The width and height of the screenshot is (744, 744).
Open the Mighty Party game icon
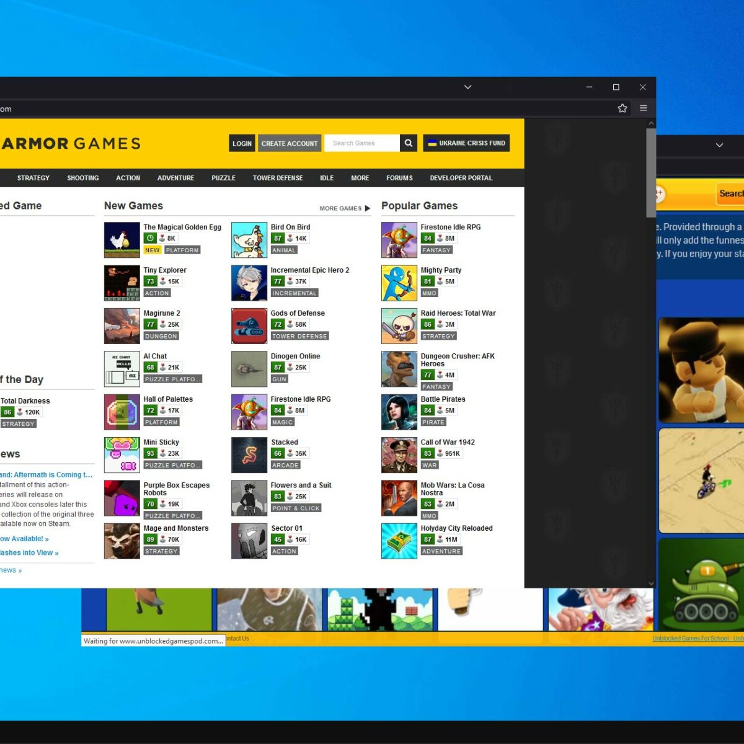click(399, 283)
